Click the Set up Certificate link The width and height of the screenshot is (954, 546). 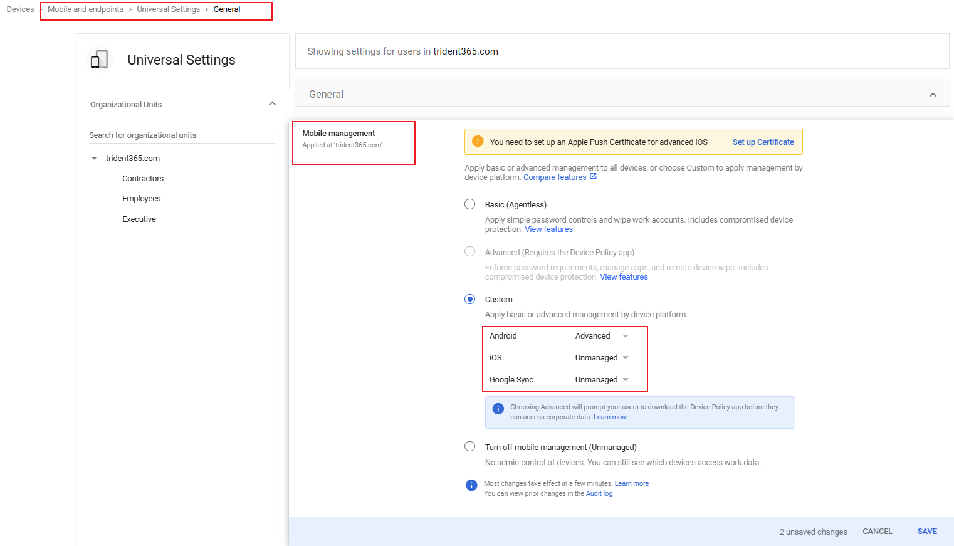point(763,142)
